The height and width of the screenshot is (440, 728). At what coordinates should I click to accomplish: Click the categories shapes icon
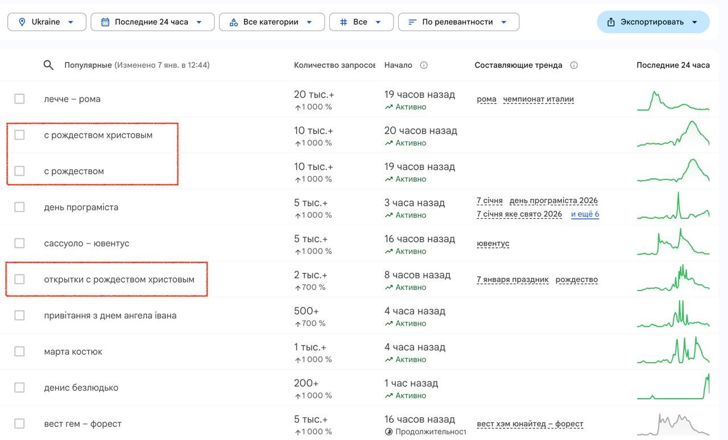point(233,22)
